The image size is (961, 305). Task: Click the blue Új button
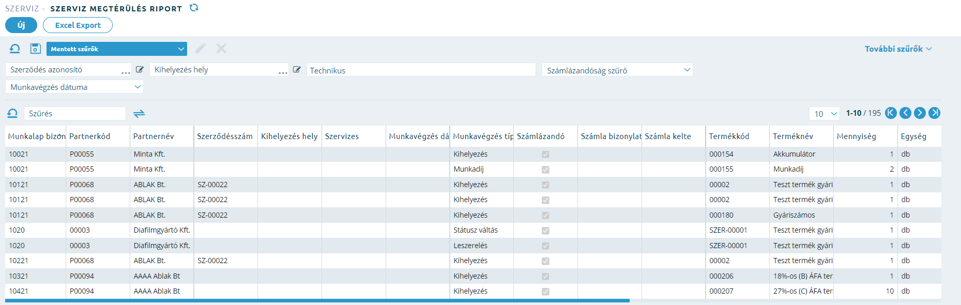click(21, 25)
